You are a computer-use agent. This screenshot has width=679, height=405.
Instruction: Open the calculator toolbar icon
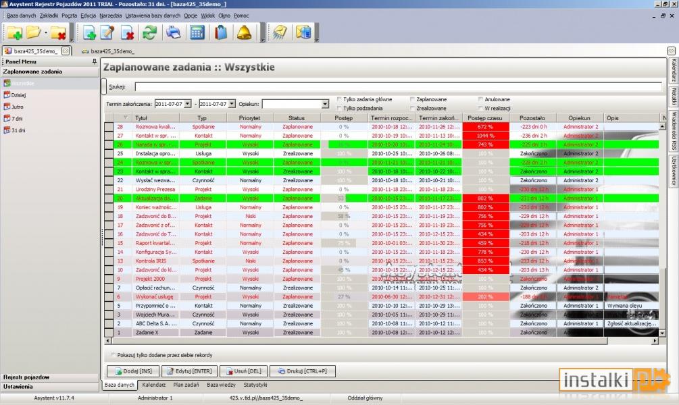(197, 32)
